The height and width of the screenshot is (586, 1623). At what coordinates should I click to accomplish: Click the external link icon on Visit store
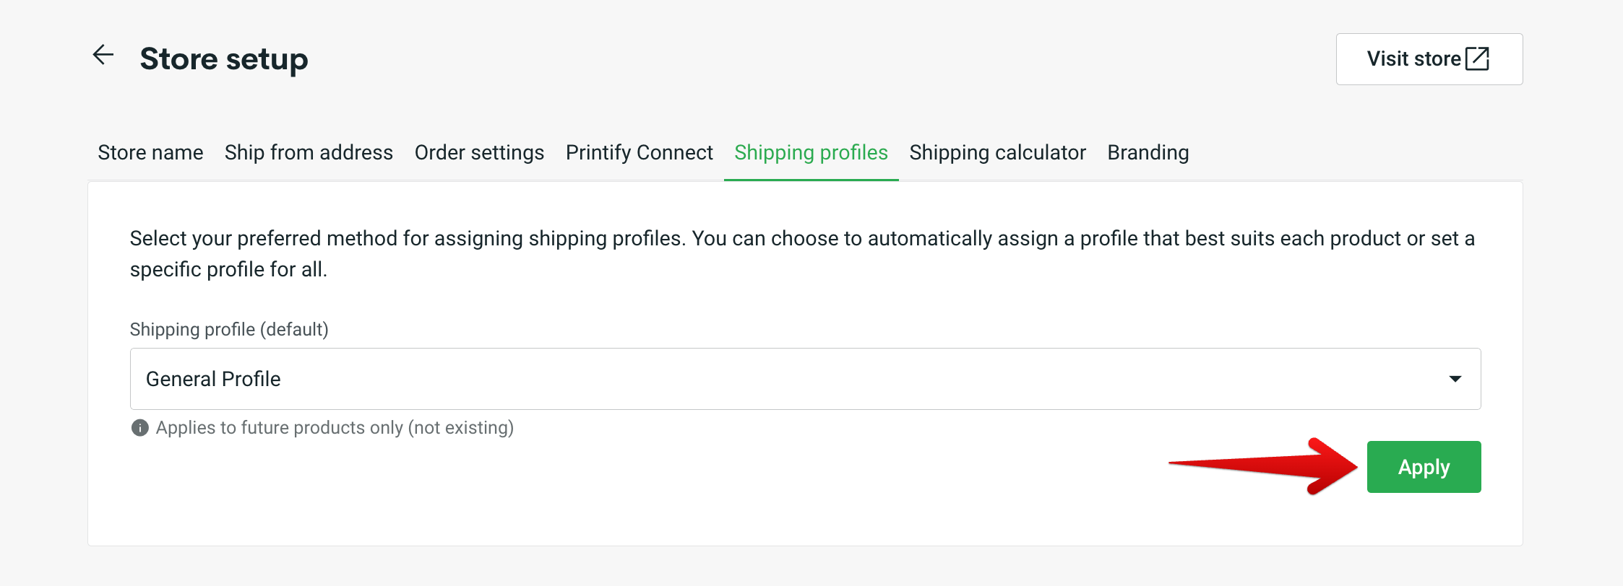(1475, 58)
